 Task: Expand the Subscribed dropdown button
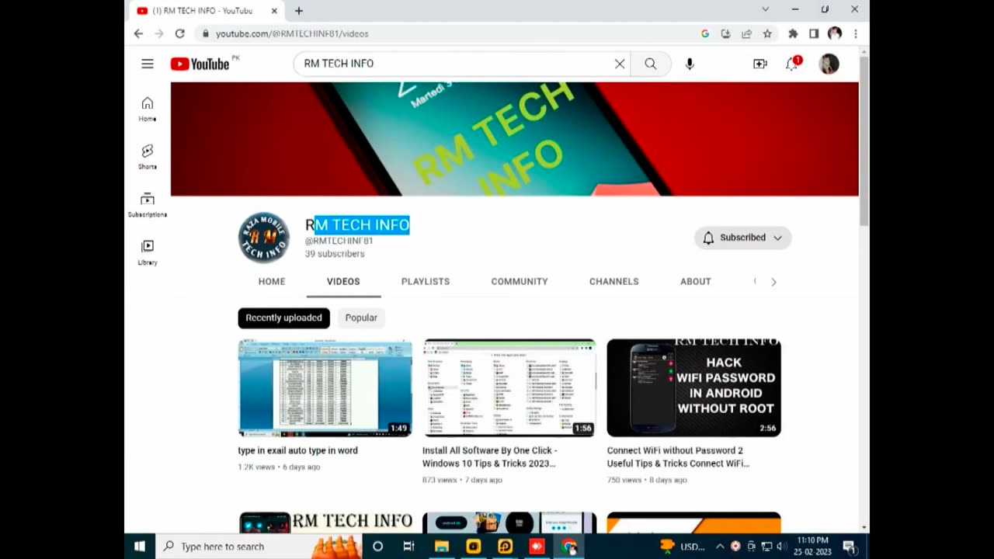[743, 238]
